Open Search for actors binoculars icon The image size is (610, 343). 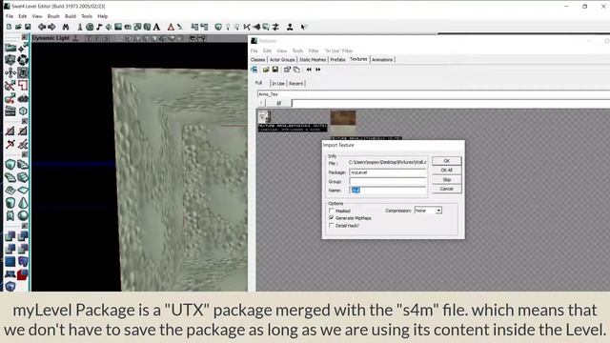(x=66, y=27)
